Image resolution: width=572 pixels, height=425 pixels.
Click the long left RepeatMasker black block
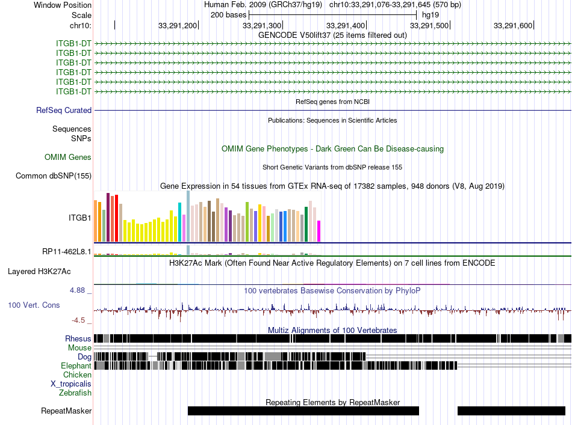coord(303,411)
